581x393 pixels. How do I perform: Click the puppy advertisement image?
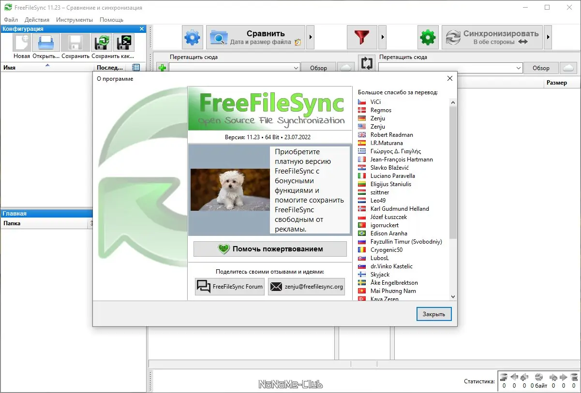tap(230, 189)
